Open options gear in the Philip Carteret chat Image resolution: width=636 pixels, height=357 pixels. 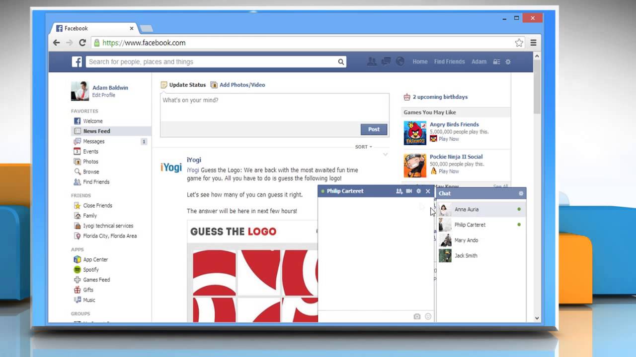tap(418, 191)
